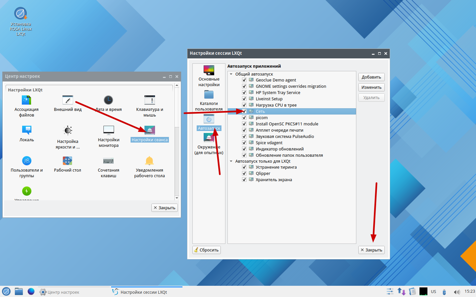The image size is (476, 297).
Task: Disable Хранитель экрана autostart
Action: (x=244, y=180)
